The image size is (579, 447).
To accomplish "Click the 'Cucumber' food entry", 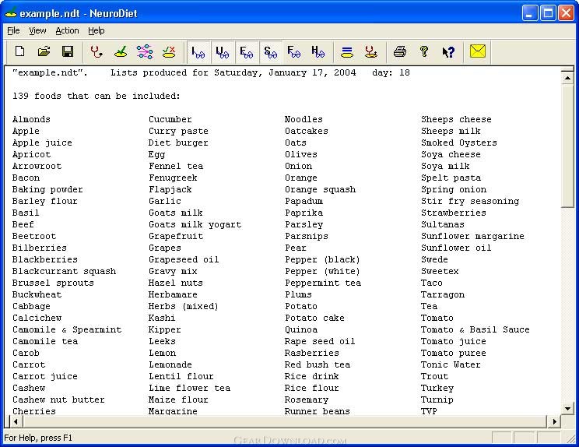I will coord(170,119).
